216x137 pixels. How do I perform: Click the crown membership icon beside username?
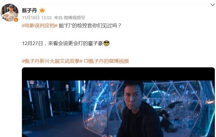pyautogui.click(x=42, y=10)
